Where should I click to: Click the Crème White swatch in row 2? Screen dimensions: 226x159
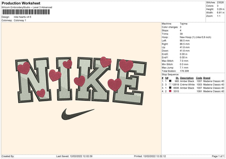tap(170, 84)
